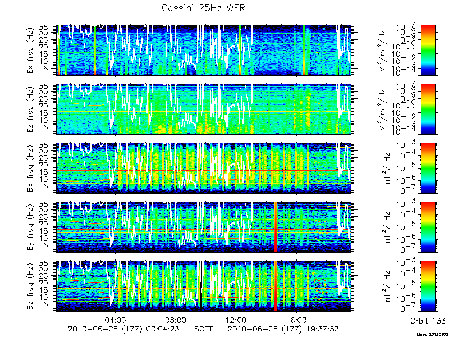Screen dimensions: 449x337
Task: Click the Ex spectrogram color bar
Action: click(428, 50)
